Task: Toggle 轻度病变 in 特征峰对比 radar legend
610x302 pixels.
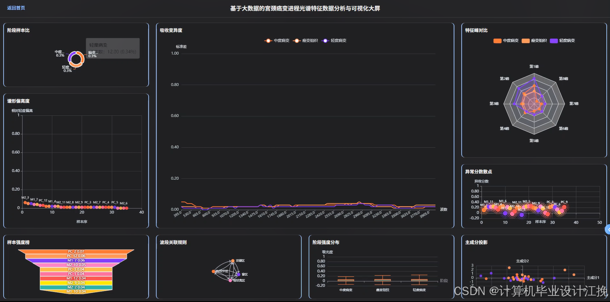Action: [x=563, y=40]
